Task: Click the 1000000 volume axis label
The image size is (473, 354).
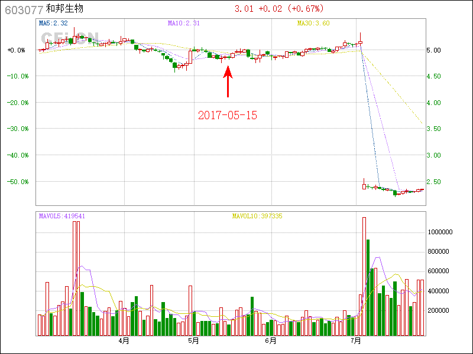Action: (440, 232)
